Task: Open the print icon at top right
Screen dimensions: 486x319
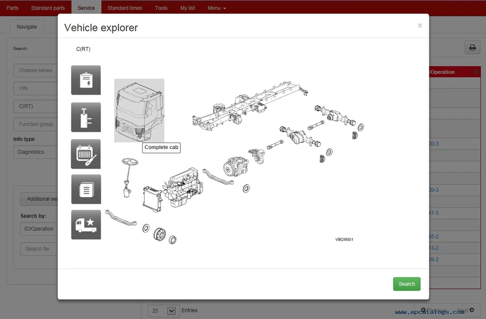Action: tap(472, 47)
